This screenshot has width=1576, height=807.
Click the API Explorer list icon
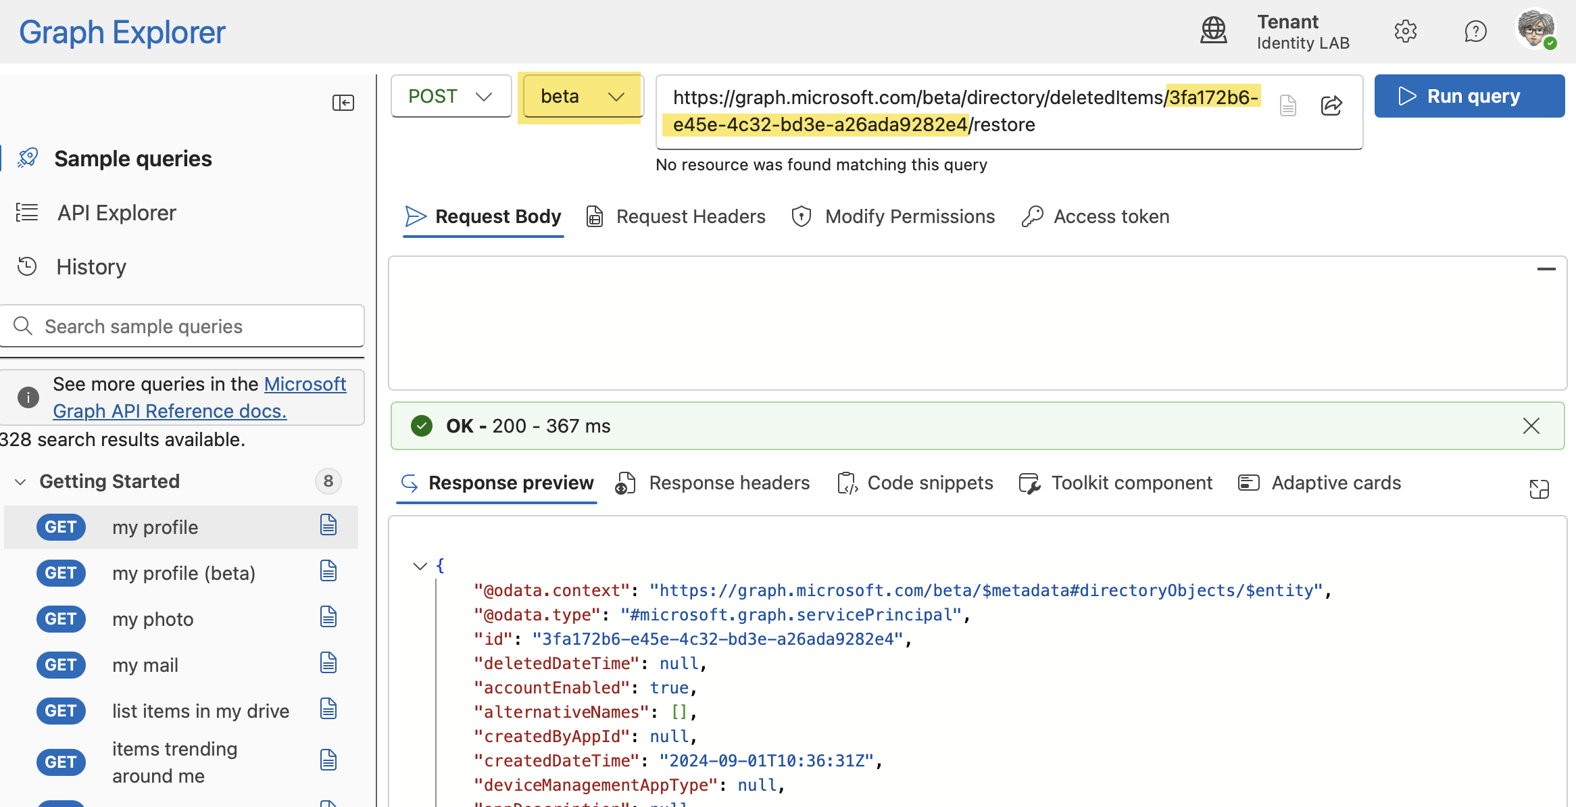(x=27, y=212)
